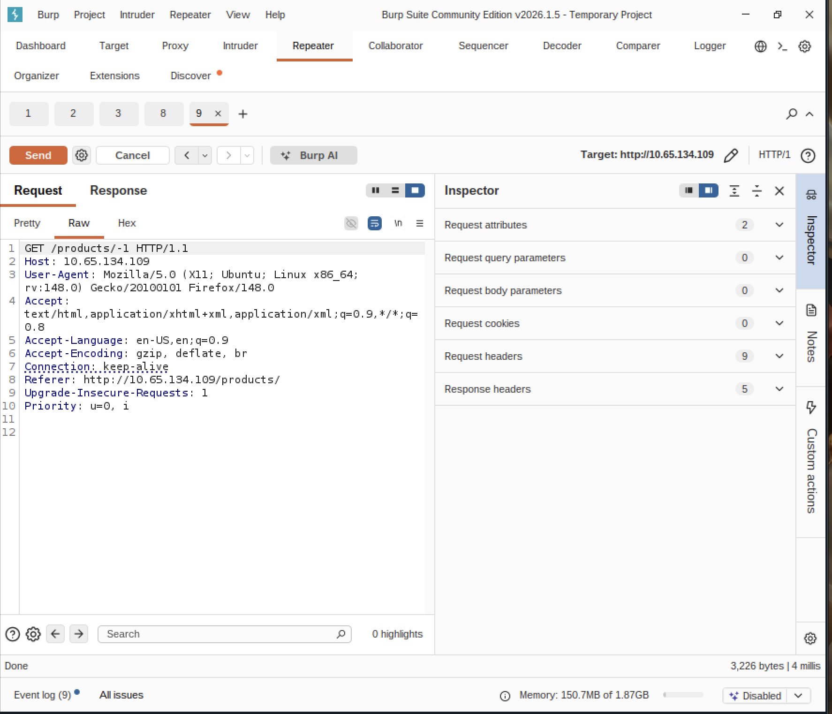Toggle the hidden-content eye icon in the editor

[351, 223]
